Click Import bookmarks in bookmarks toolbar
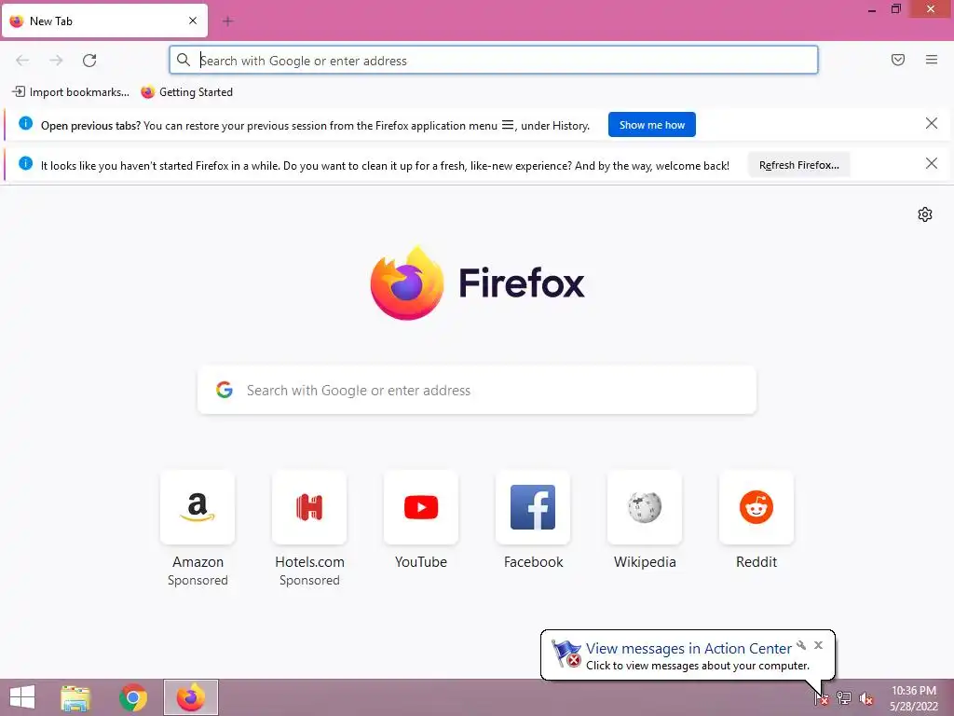Image resolution: width=954 pixels, height=716 pixels. [x=71, y=92]
